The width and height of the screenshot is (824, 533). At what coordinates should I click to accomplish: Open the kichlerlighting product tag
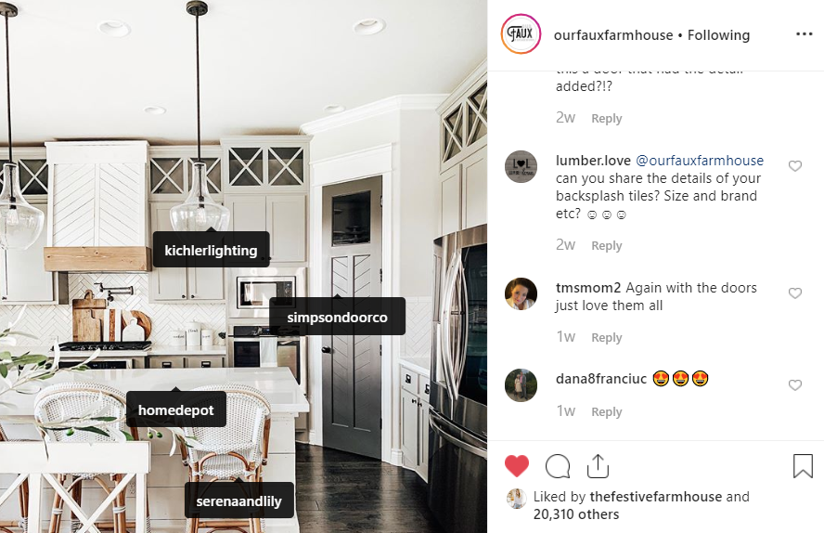pos(211,250)
